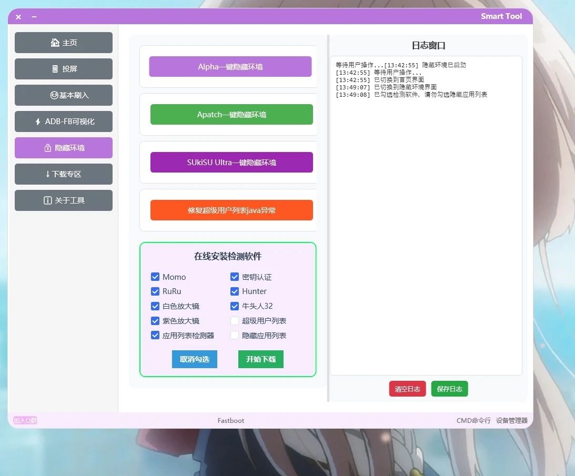Uncheck the 密钥认证 checkbox
This screenshot has height=476, width=575.
(x=235, y=277)
